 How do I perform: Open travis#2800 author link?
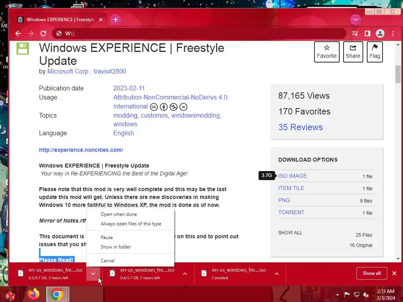point(110,72)
